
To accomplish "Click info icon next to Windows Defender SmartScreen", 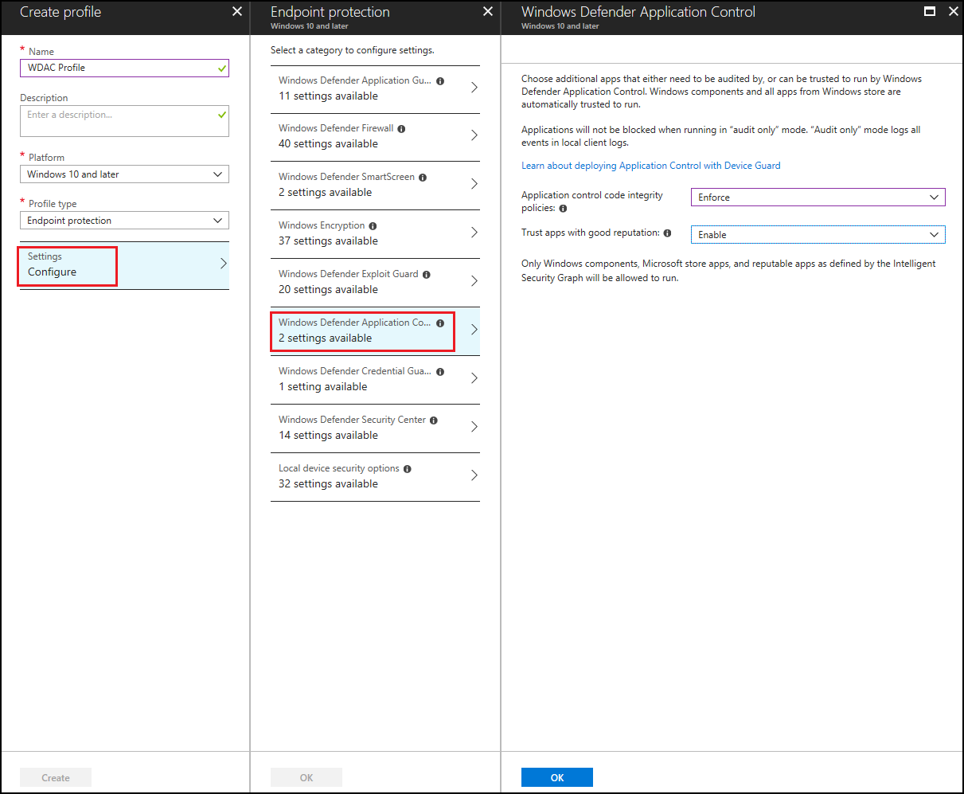I will [x=423, y=178].
